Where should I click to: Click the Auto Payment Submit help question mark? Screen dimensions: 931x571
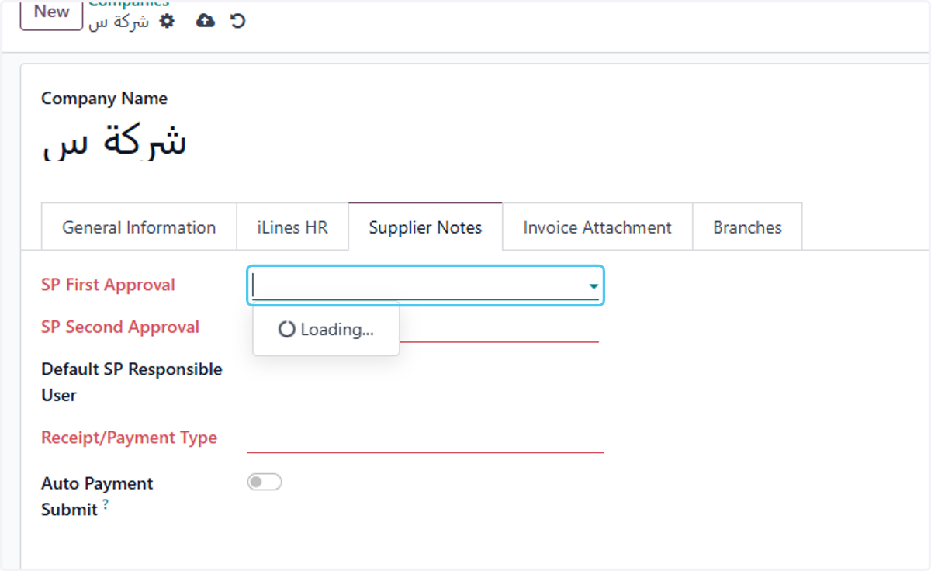[x=106, y=504]
